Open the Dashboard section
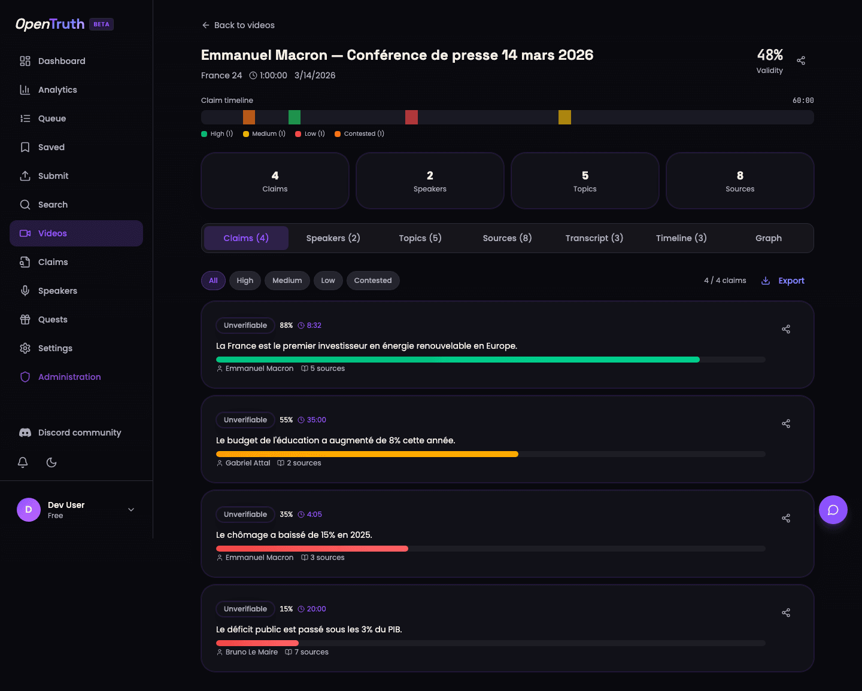The image size is (862, 691). [61, 61]
